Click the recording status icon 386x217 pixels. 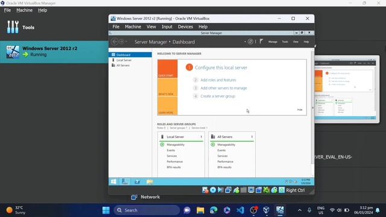tap(259, 190)
